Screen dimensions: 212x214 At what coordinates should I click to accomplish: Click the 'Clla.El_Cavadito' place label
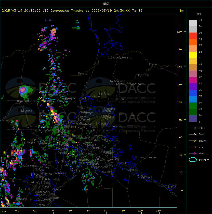pos(128,84)
